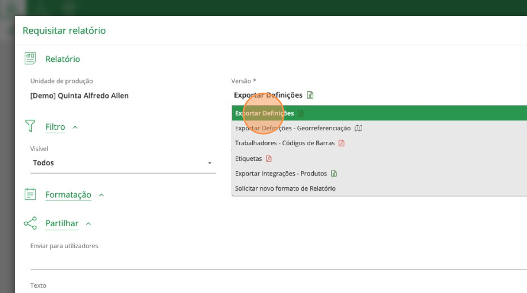Collapse the Formatação section chevron
Screen dimensions: 527x293
pos(101,195)
